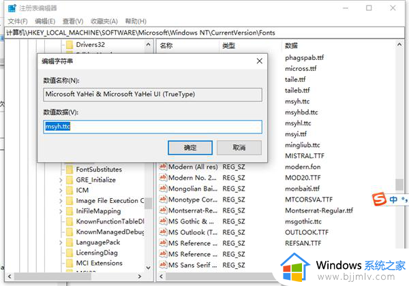This screenshot has width=409, height=286.
Task: Select the IniFileMapping folder icon
Action: click(x=70, y=211)
